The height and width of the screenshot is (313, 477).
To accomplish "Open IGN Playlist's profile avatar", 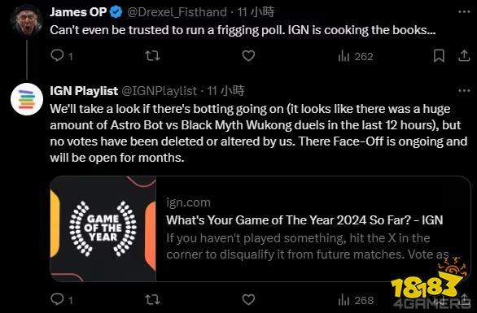I will 27,99.
